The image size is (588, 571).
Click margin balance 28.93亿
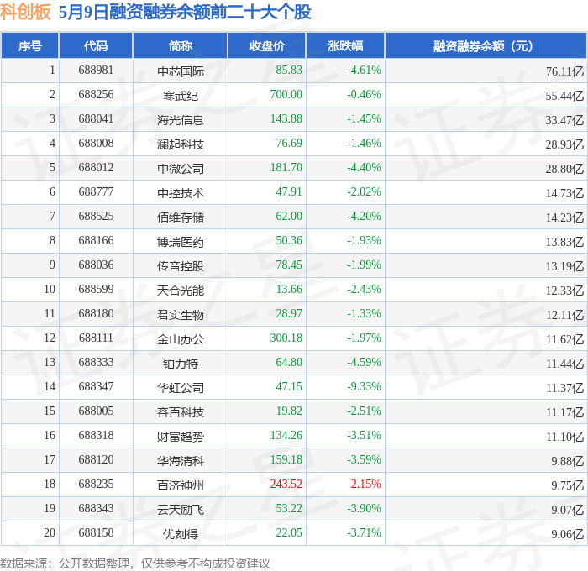pyautogui.click(x=564, y=144)
